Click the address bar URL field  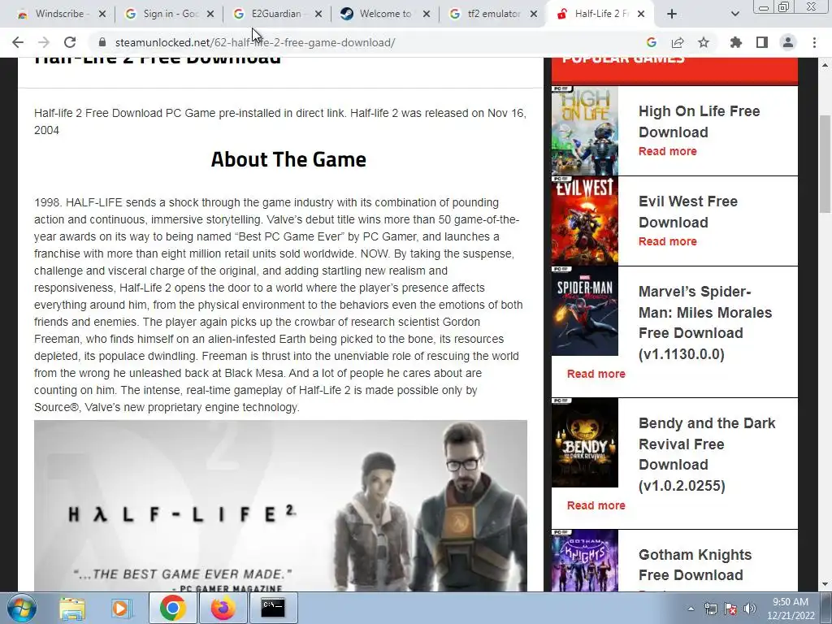pyautogui.click(x=371, y=42)
